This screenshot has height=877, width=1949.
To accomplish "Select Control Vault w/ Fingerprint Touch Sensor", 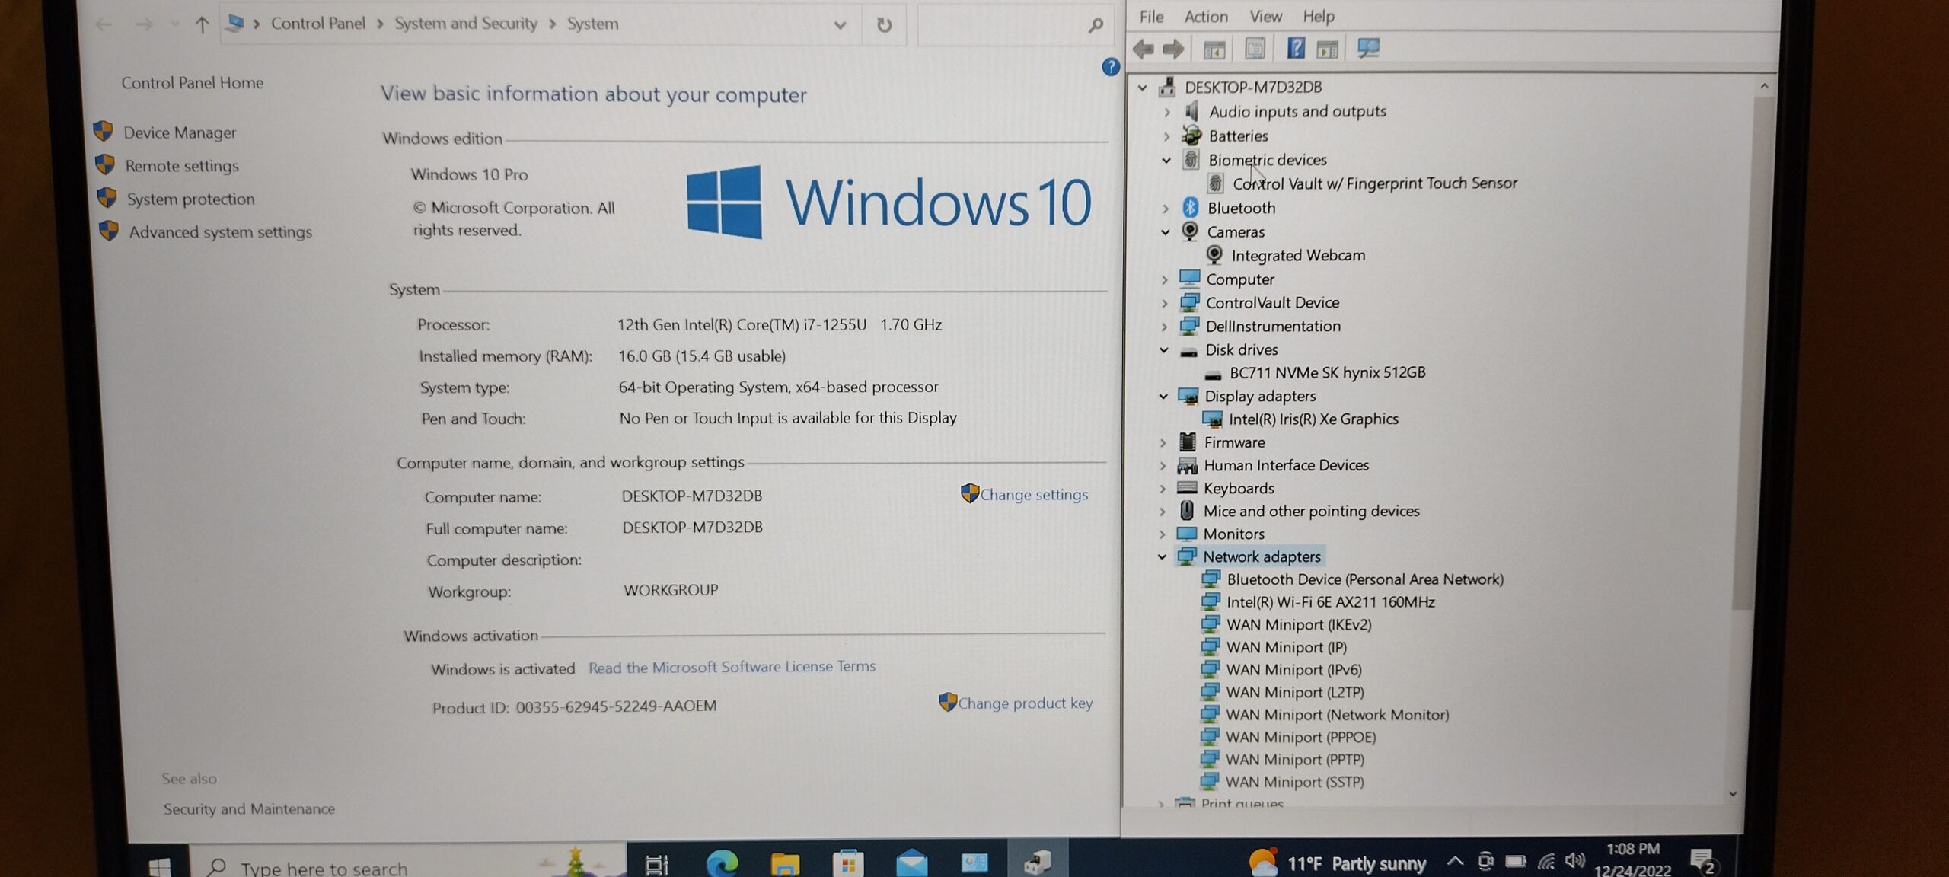I will [x=1374, y=183].
